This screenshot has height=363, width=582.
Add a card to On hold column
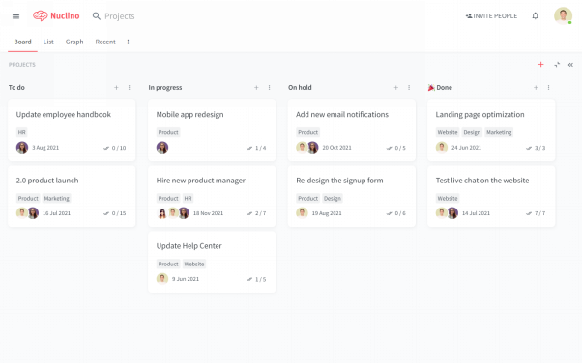(396, 88)
